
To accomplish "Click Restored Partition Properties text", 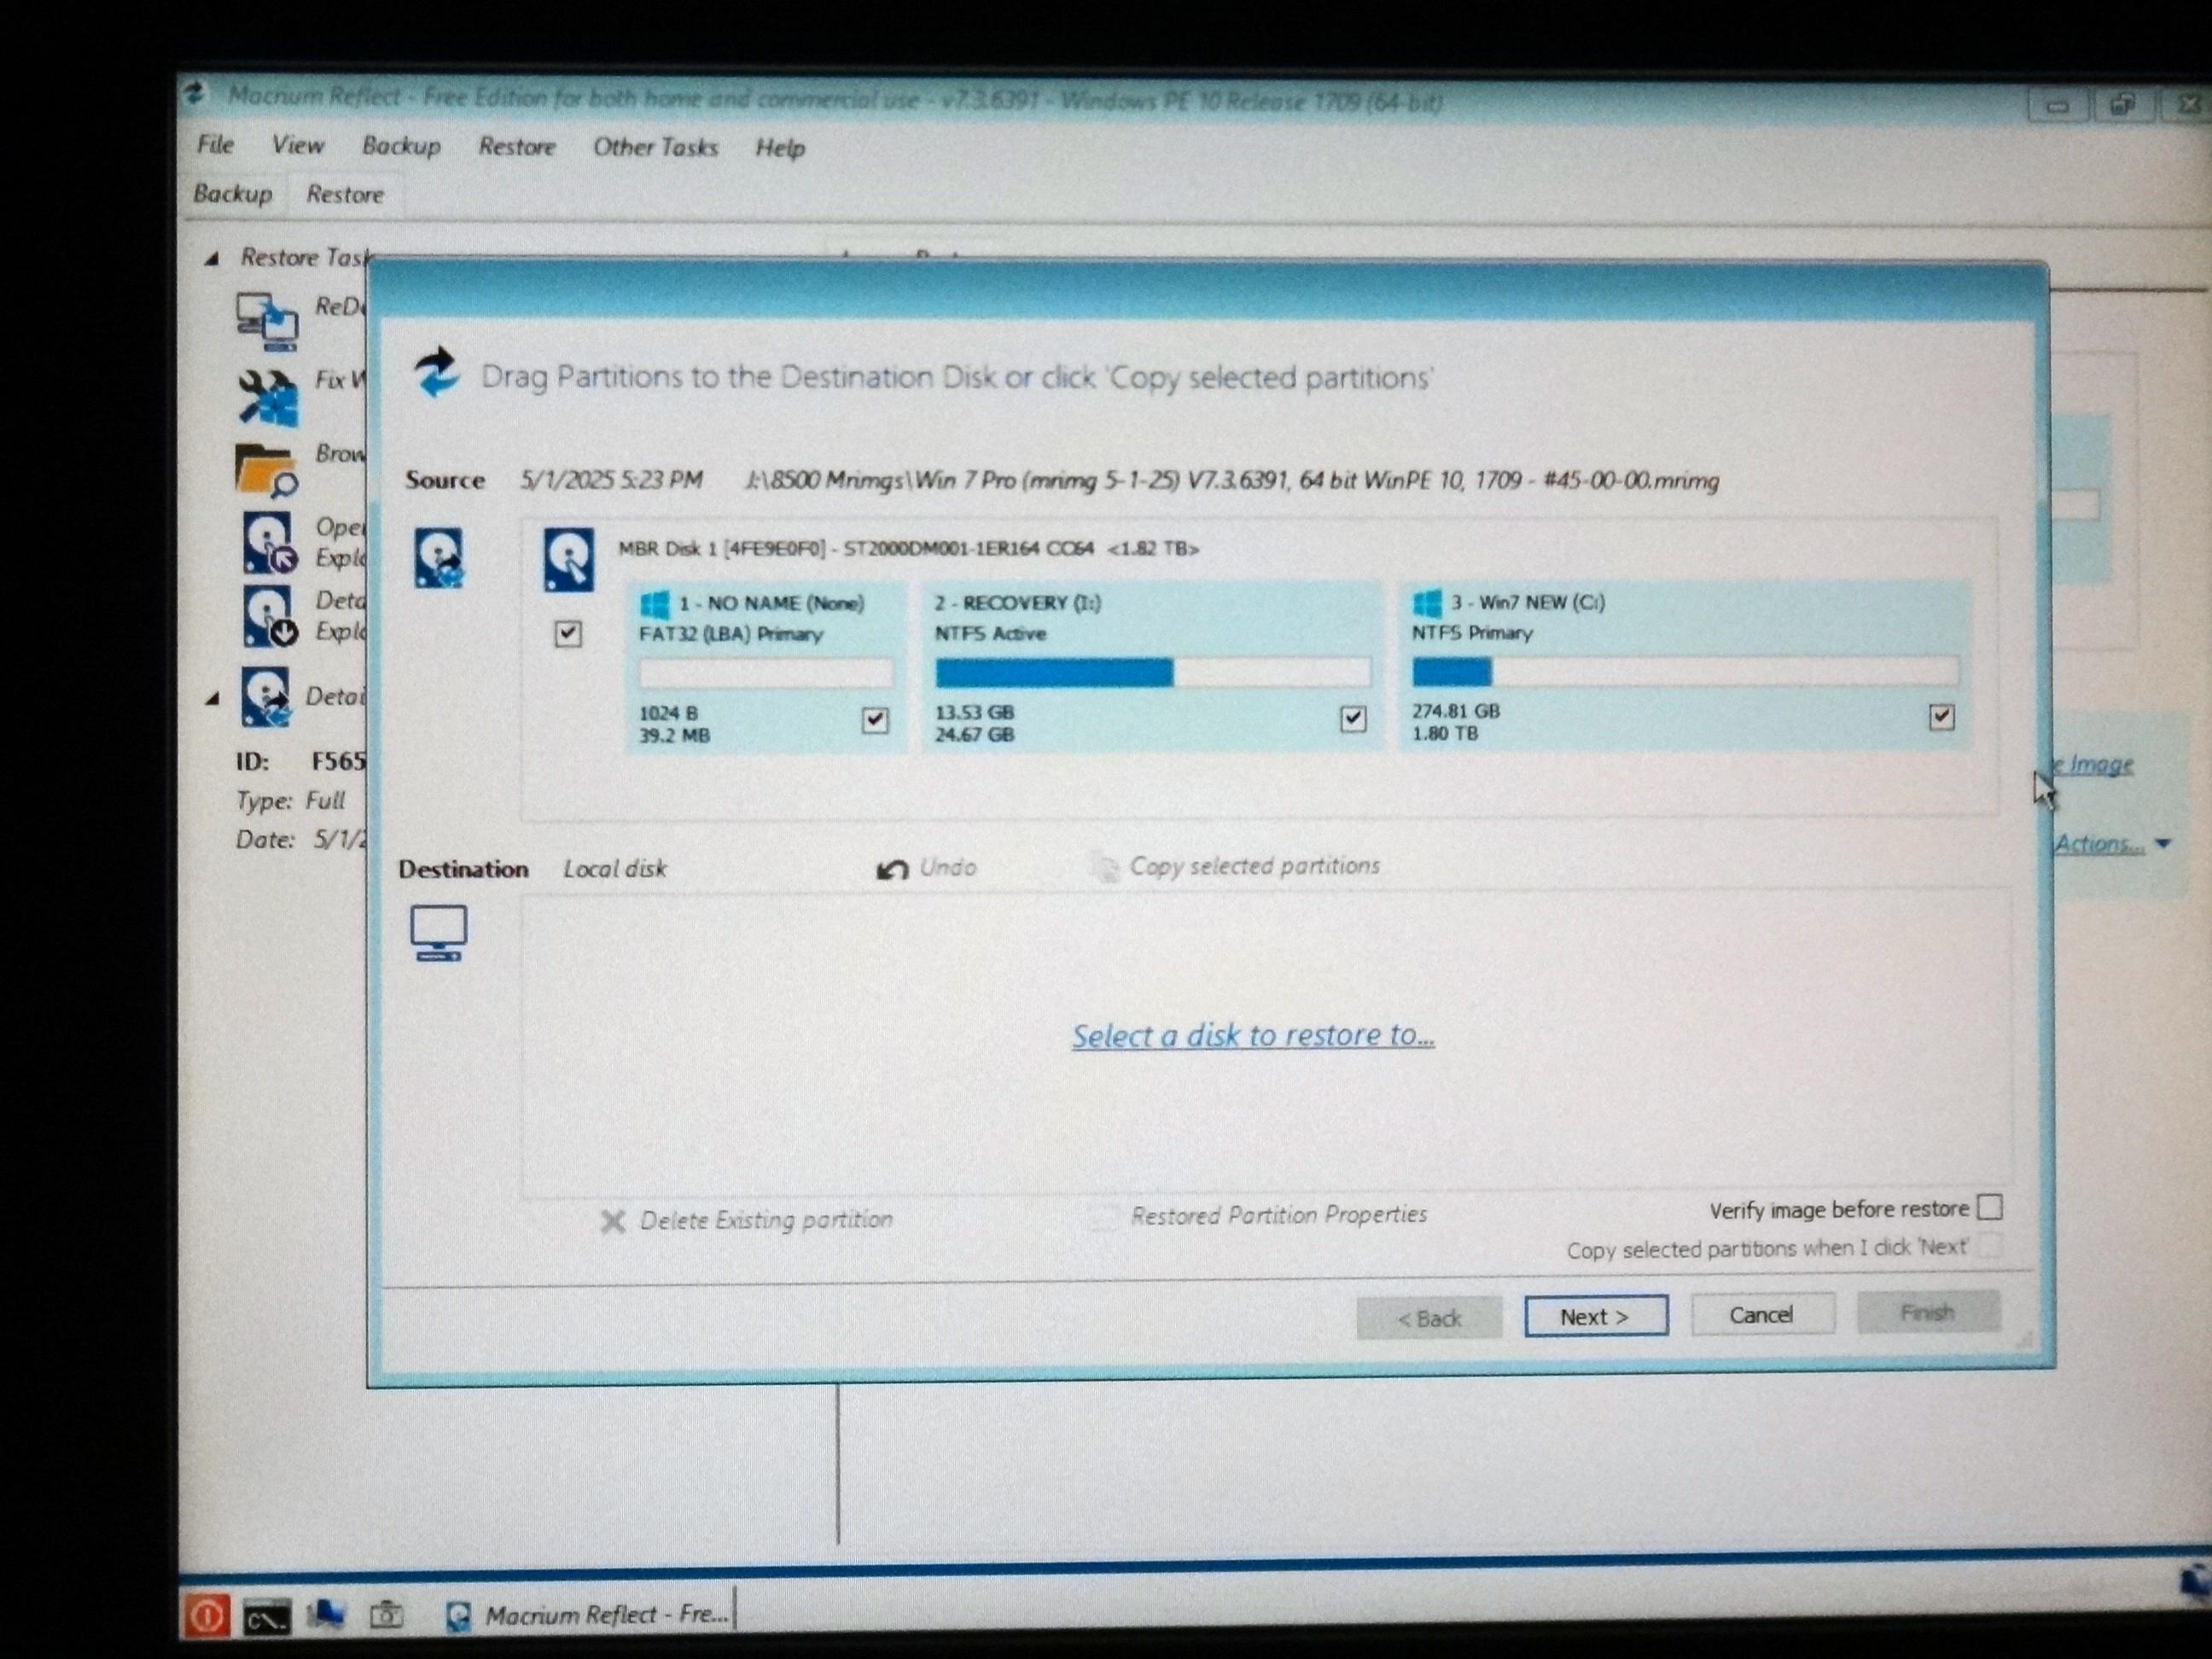I will point(1279,1215).
